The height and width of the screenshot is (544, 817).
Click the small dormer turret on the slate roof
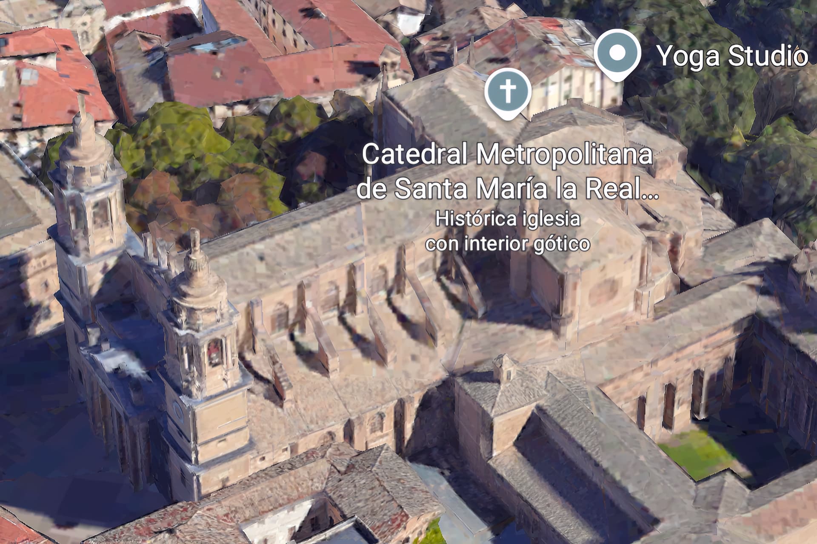(505, 369)
